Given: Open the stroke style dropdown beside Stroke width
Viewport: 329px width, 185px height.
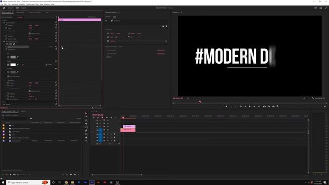Looking at the screenshot, I should tap(49, 65).
